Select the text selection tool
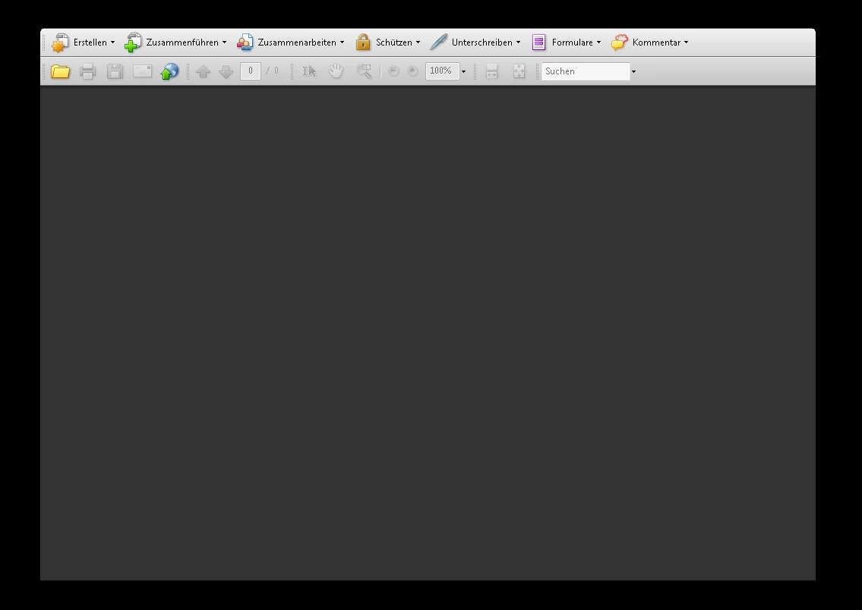 pyautogui.click(x=310, y=71)
